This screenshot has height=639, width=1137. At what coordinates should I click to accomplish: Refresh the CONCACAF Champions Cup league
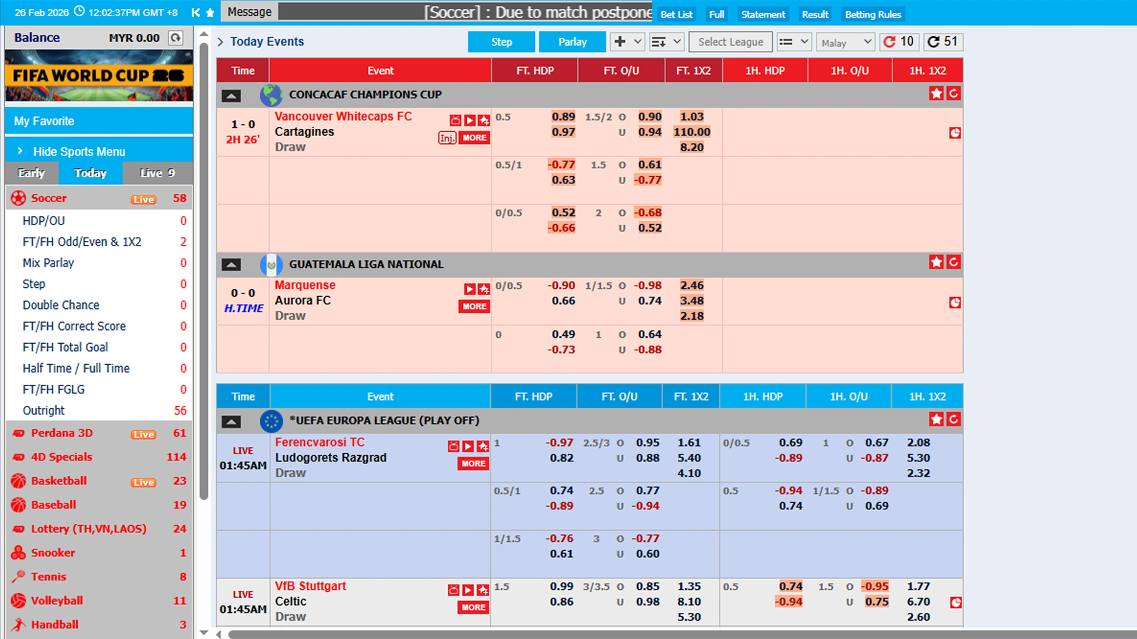click(953, 94)
